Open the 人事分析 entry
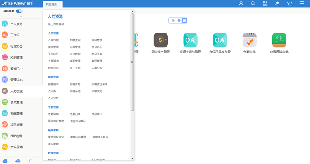The height and width of the screenshot is (164, 310). (97, 68)
